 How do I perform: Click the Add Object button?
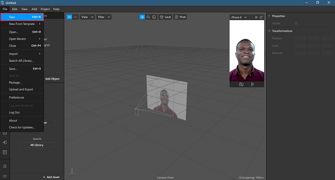click(52, 79)
